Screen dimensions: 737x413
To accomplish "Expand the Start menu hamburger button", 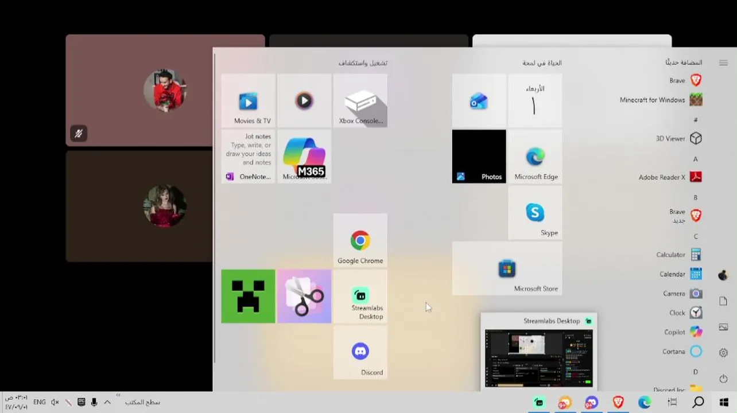I will coord(723,63).
